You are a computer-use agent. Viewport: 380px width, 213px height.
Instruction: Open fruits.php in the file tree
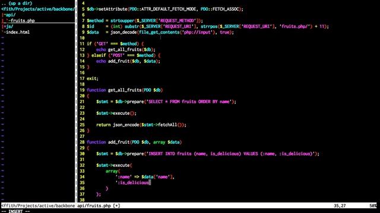[23, 21]
